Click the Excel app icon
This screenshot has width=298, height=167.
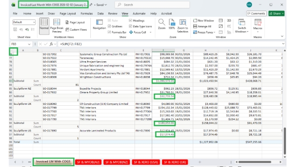pos(14,5)
